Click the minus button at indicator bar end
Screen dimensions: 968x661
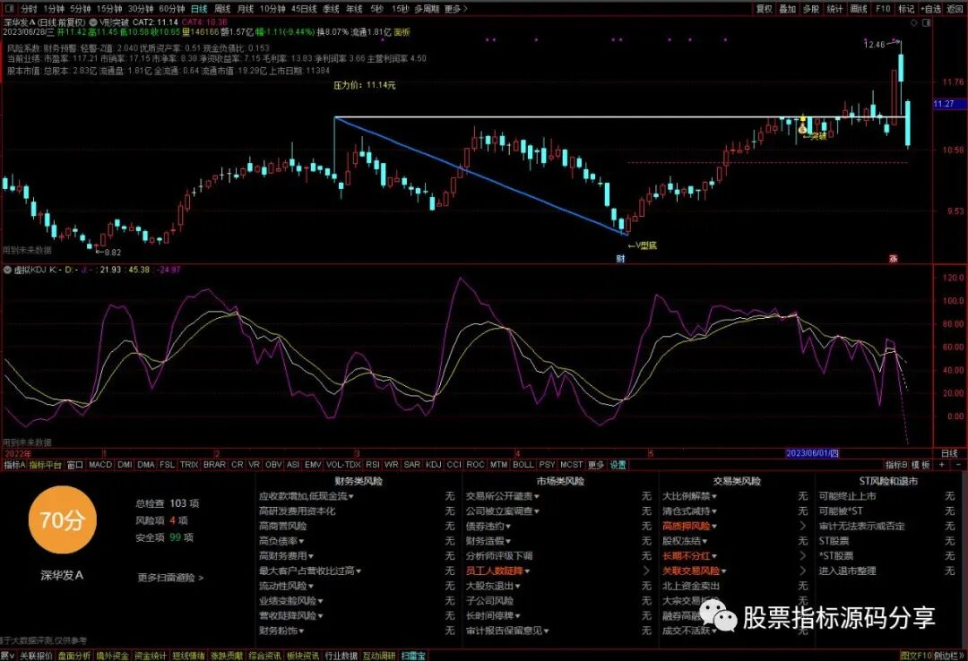(x=958, y=465)
